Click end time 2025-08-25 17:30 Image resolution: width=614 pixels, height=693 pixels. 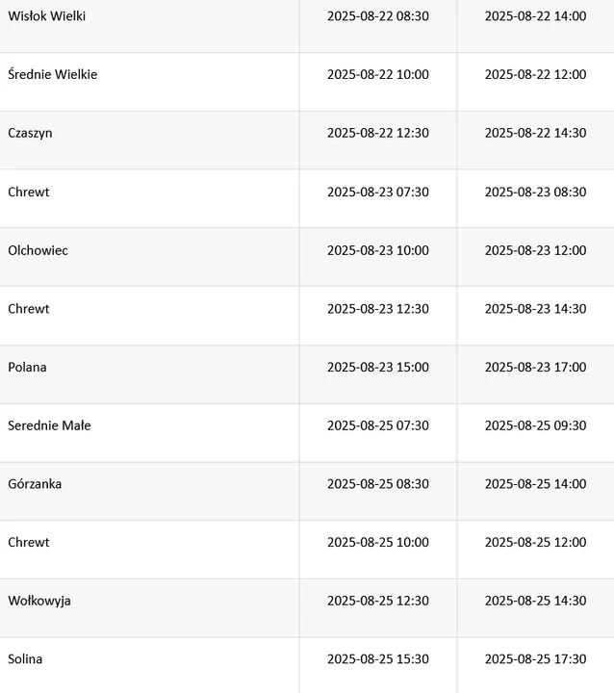(x=535, y=659)
